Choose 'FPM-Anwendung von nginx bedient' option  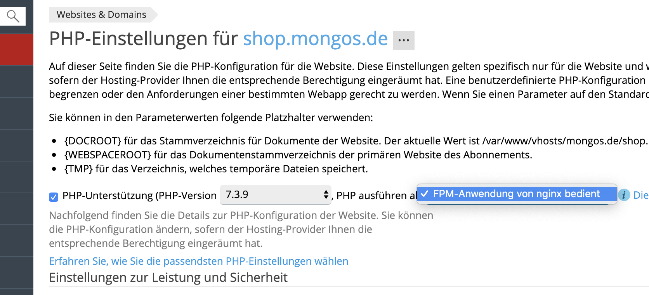click(516, 194)
